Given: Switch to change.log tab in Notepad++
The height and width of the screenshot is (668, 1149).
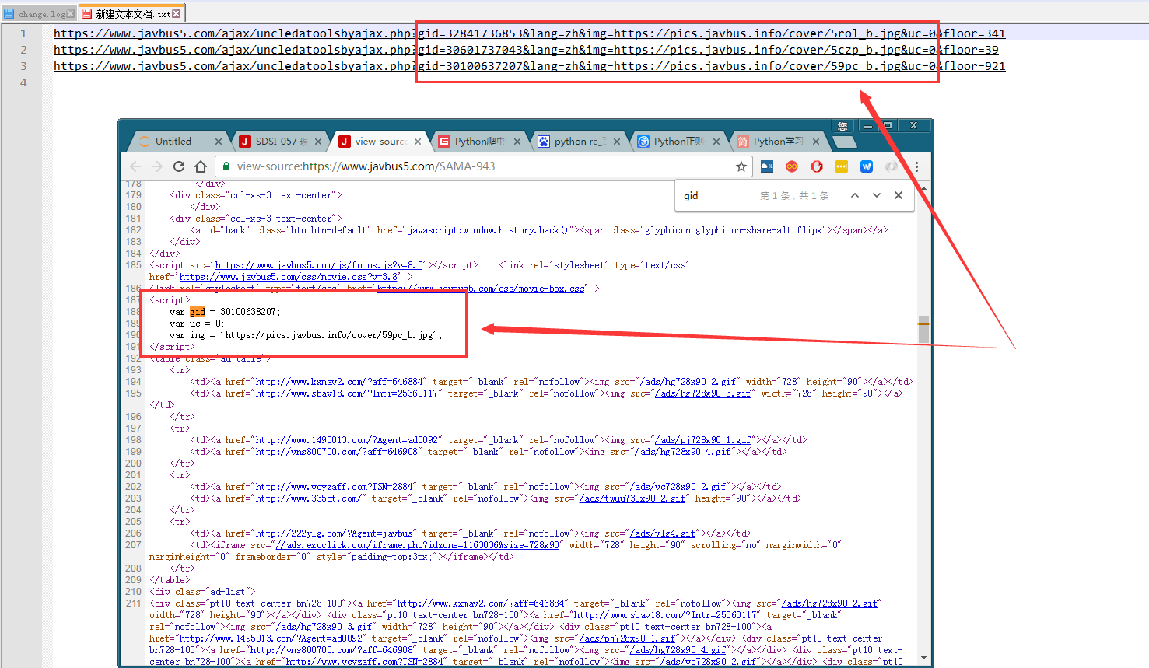Looking at the screenshot, I should 39,14.
